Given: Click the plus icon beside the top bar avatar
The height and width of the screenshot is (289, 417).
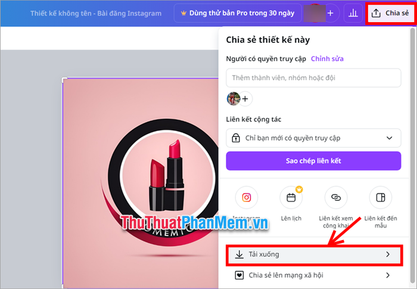Looking at the screenshot, I should (330, 13).
